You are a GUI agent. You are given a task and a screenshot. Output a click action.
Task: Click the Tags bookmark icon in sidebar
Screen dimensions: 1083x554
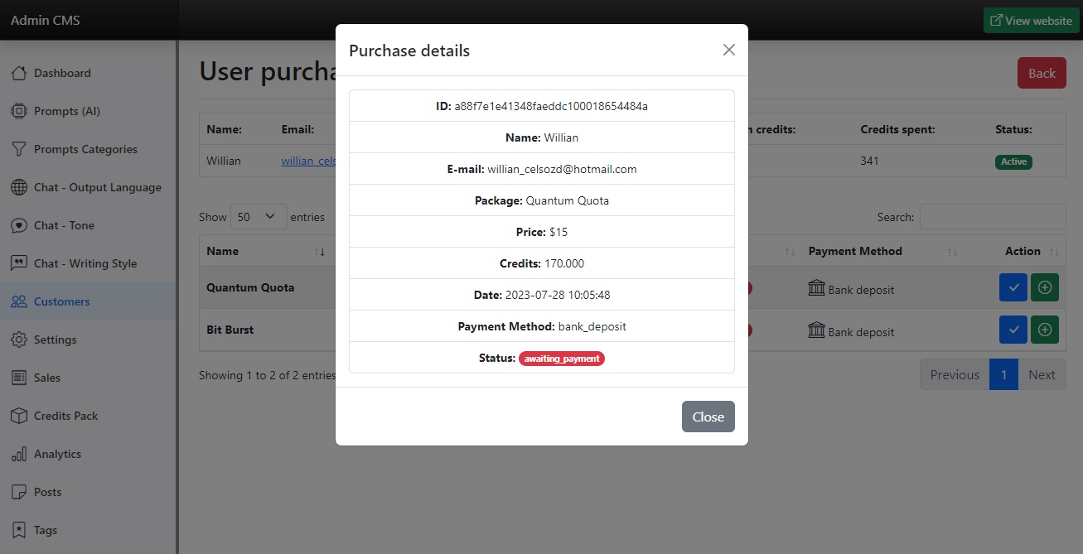pos(19,530)
